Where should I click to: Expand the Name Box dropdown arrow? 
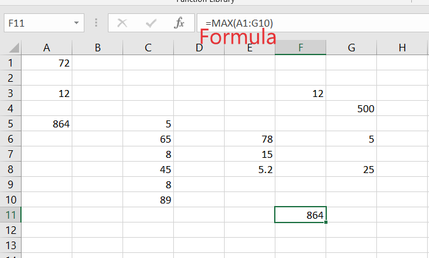pos(76,23)
